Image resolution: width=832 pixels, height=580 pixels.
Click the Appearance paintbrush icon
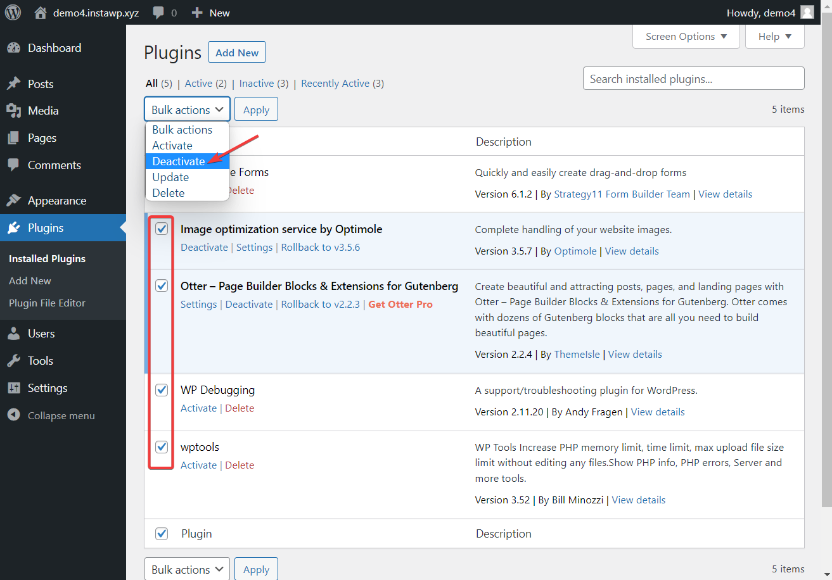click(15, 200)
